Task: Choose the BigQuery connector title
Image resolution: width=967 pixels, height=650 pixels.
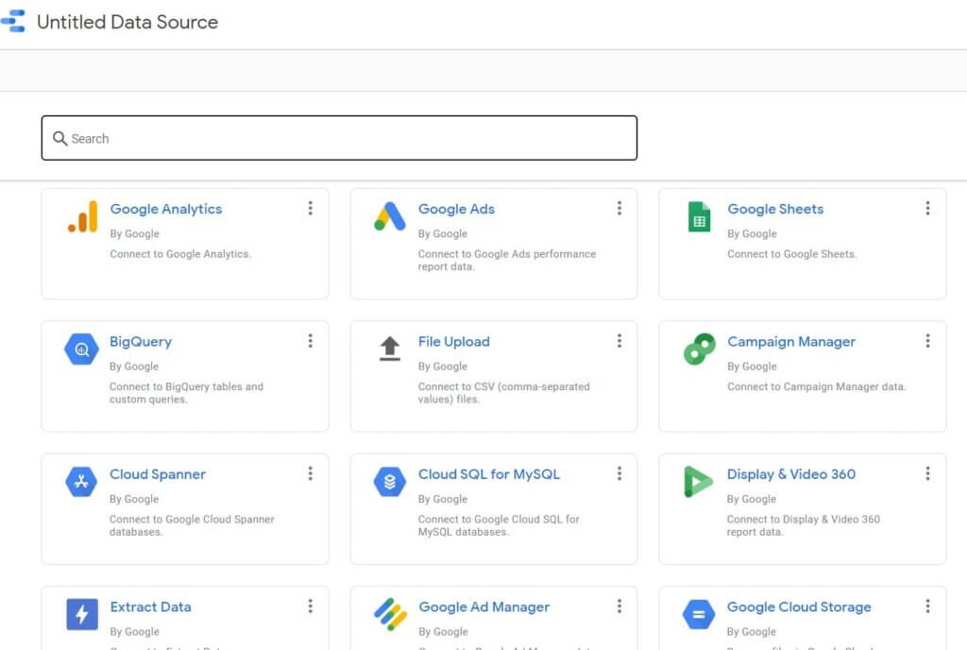Action: coord(141,342)
